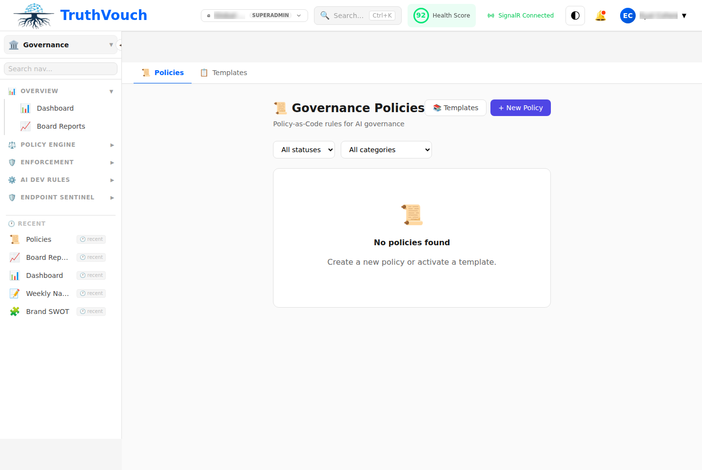The width and height of the screenshot is (702, 470).
Task: Toggle dark mode with the contrast button
Action: [575, 15]
